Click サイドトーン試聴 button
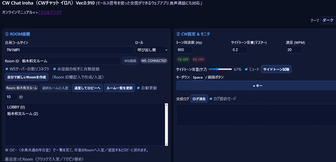The height and width of the screenshot is (162, 336). [276, 69]
